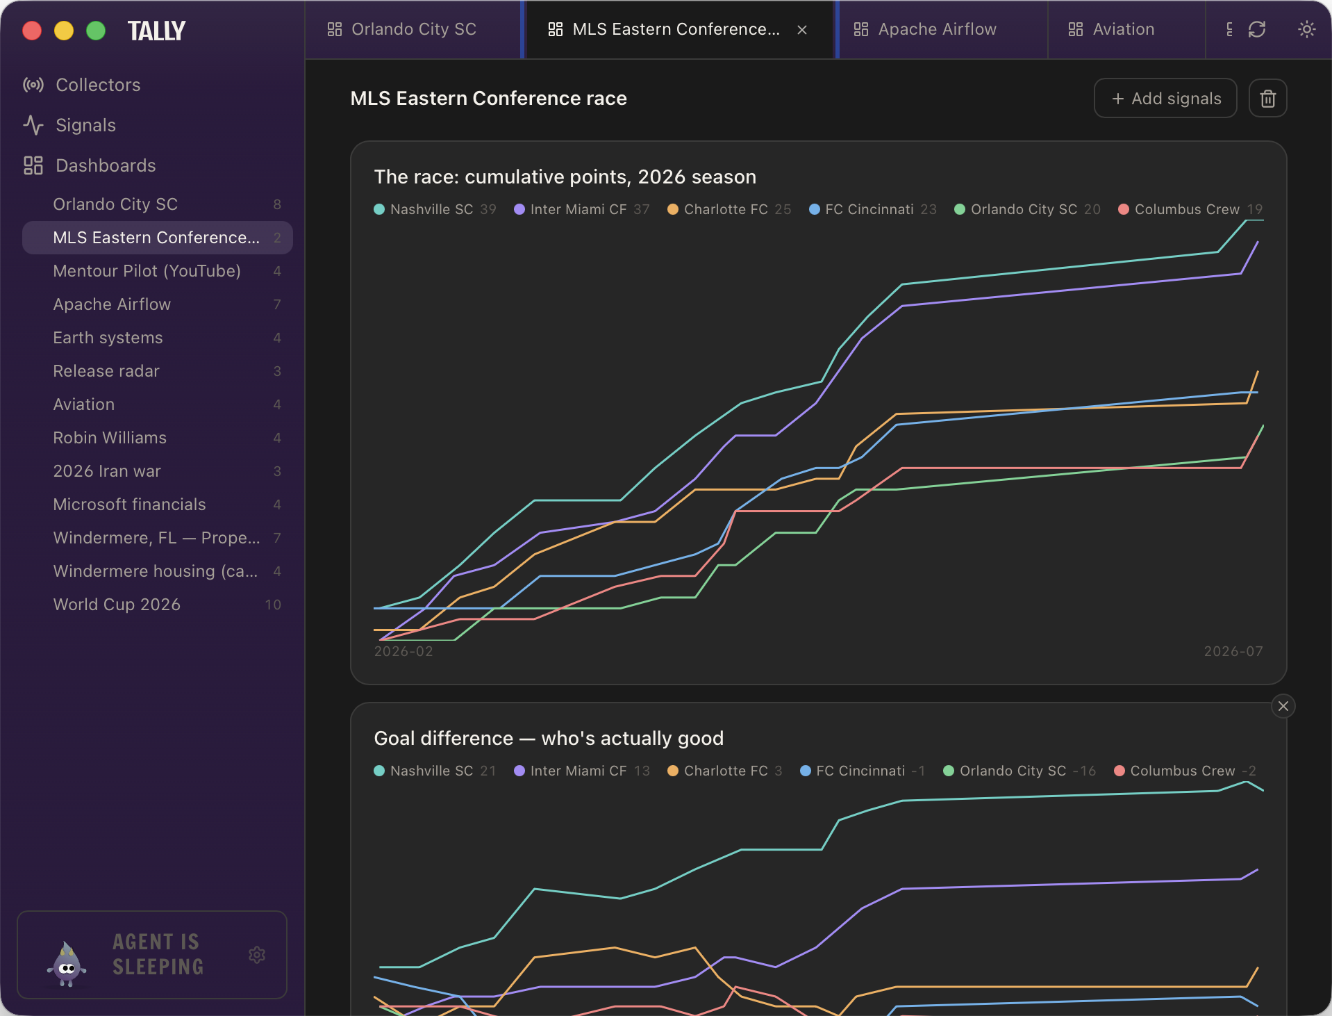Switch to the Orlando City SC tab
The height and width of the screenshot is (1016, 1332).
[413, 29]
